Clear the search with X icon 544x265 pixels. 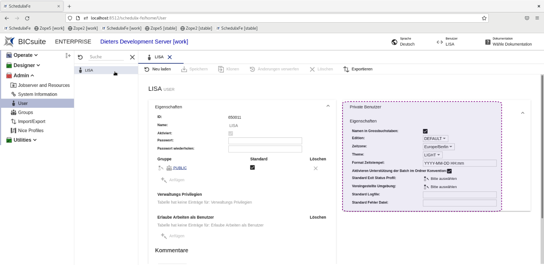point(132,57)
